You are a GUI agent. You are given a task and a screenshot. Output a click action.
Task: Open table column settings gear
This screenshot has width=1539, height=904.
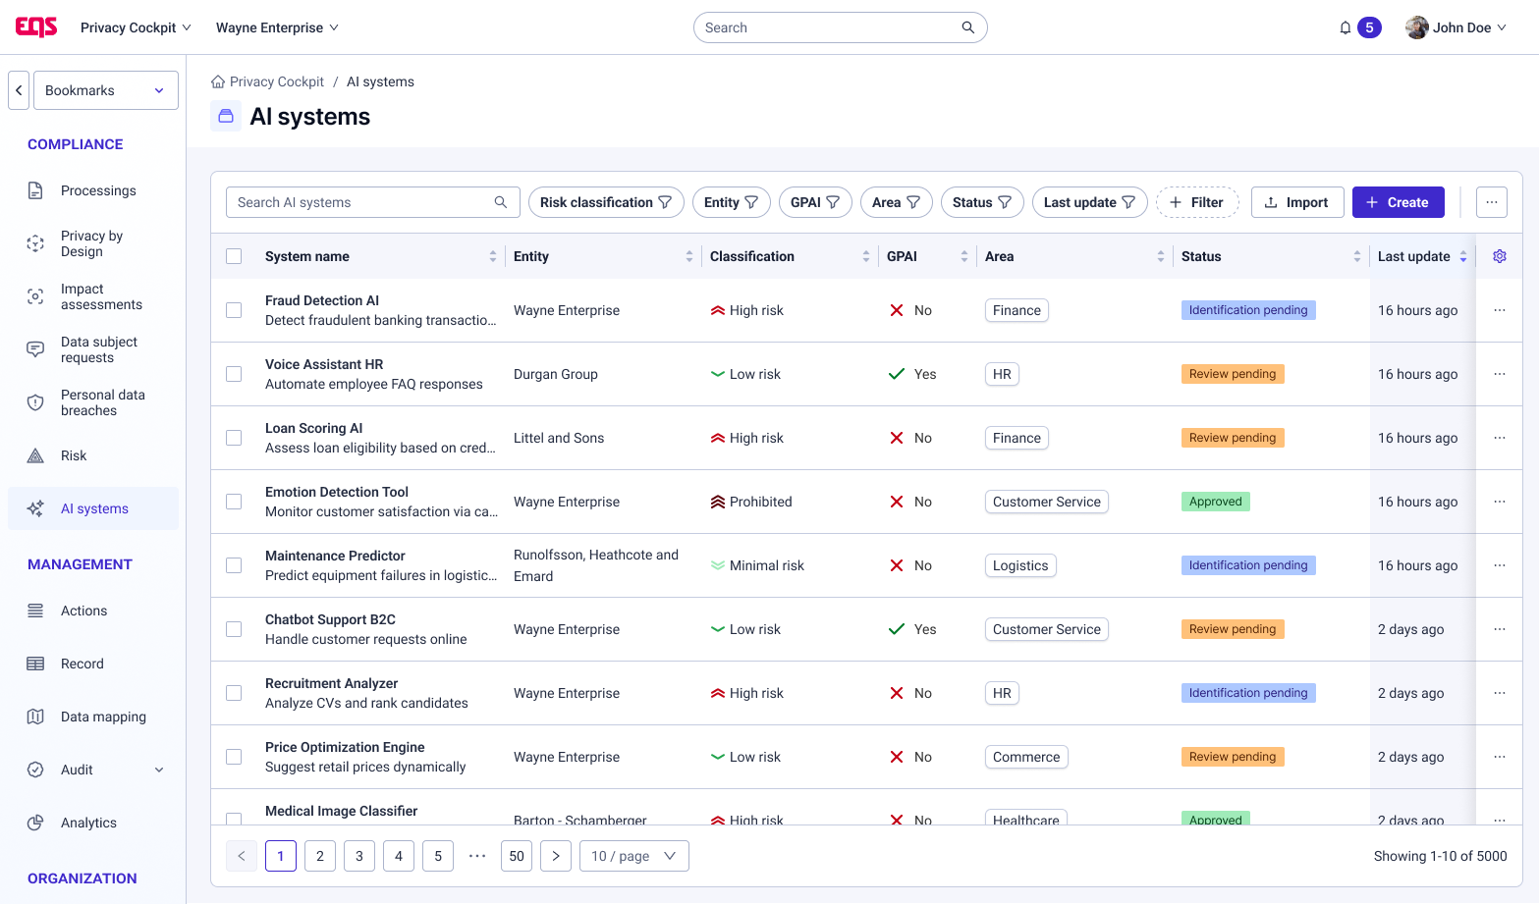[1500, 256]
